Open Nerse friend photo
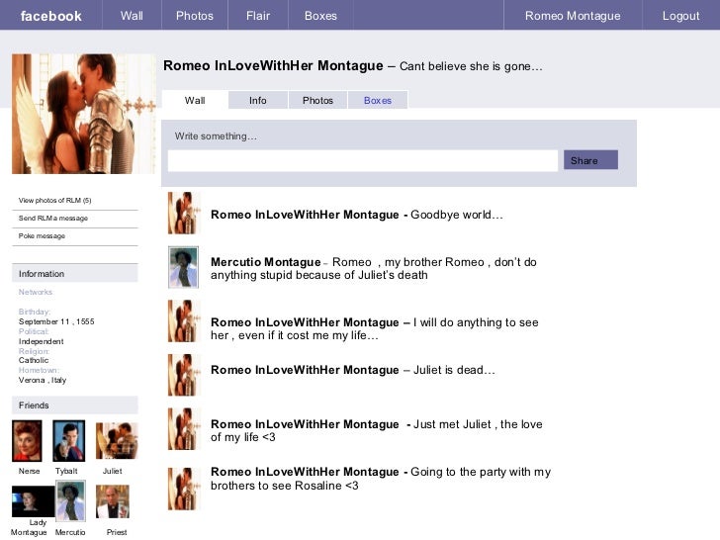Screen dimensions: 720x540 point(27,441)
